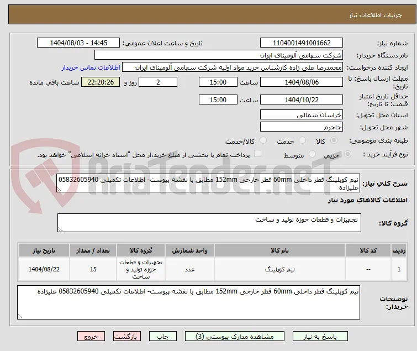Image resolution: width=417 pixels, height=351 pixels.
Task: Click the response deadline time 15:00 field
Action: [218, 82]
